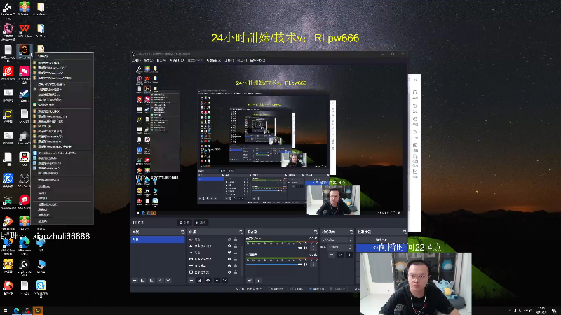Select the highlighted scene in Scenes list

[158, 239]
